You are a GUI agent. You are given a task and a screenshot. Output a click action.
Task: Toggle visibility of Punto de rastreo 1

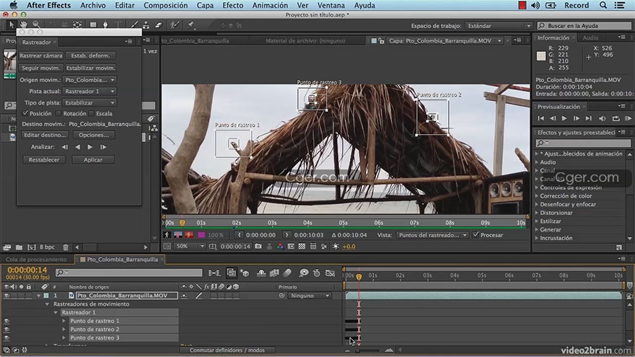click(6, 321)
